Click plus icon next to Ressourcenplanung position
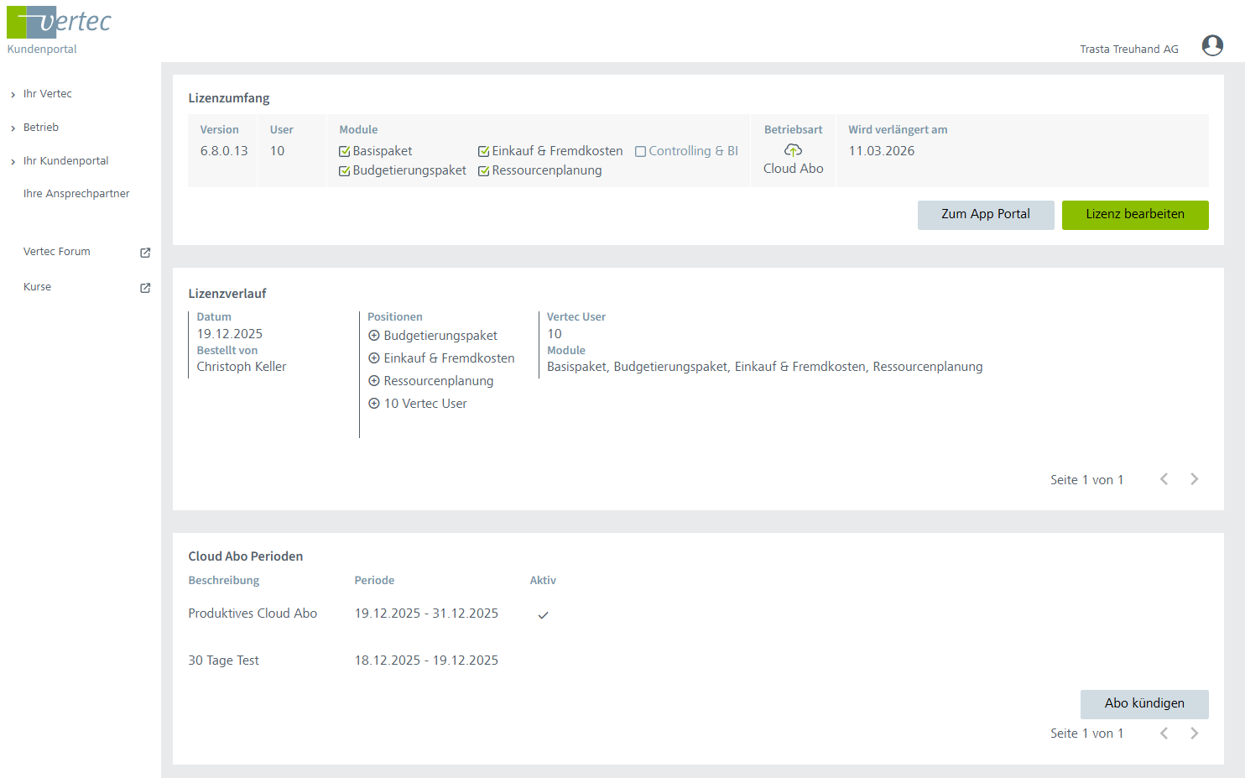 click(x=374, y=381)
